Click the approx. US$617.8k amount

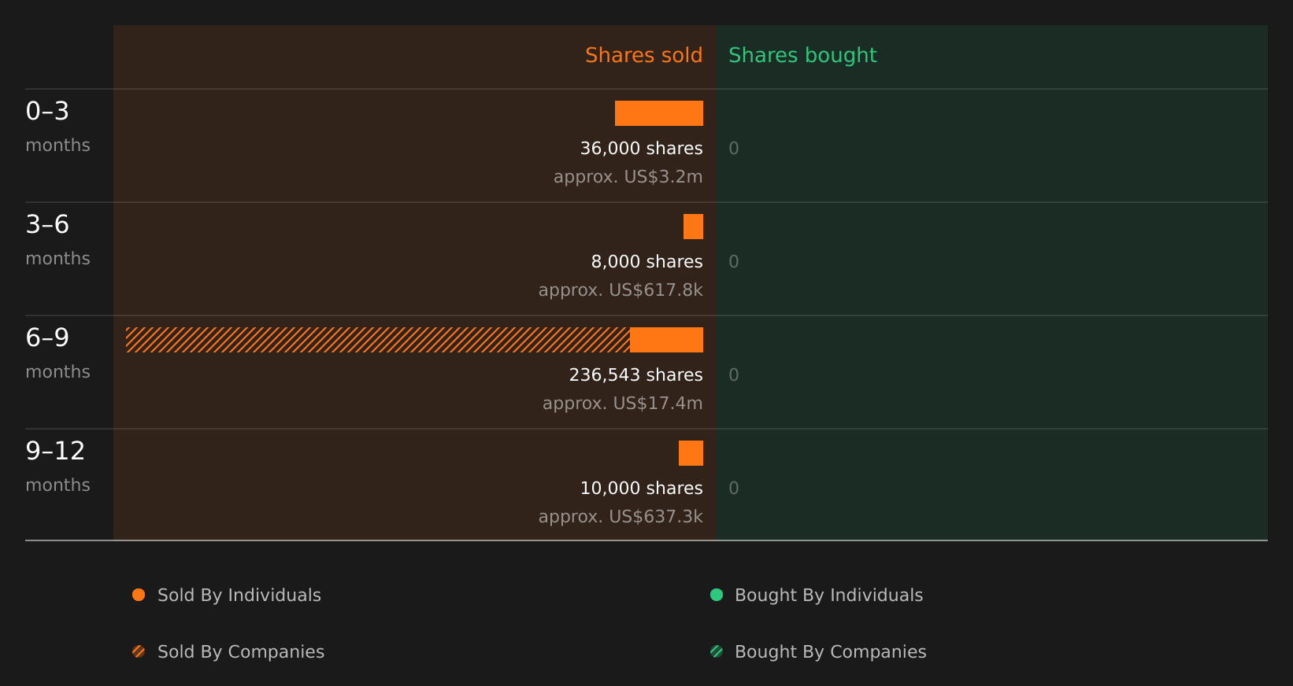[621, 290]
